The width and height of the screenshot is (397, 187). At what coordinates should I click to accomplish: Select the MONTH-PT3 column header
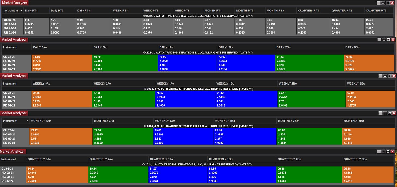281,11
